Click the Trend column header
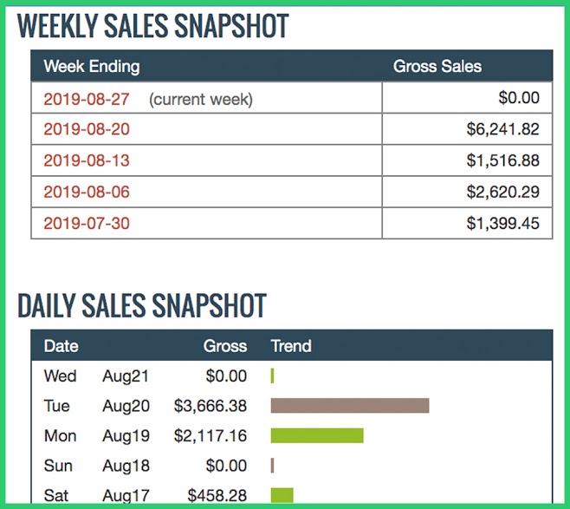Screen dimensions: 570x509 [x=290, y=346]
